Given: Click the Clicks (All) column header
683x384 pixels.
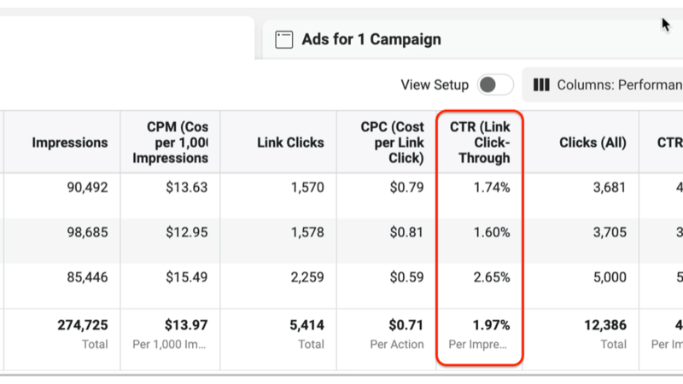Looking at the screenshot, I should (x=592, y=143).
